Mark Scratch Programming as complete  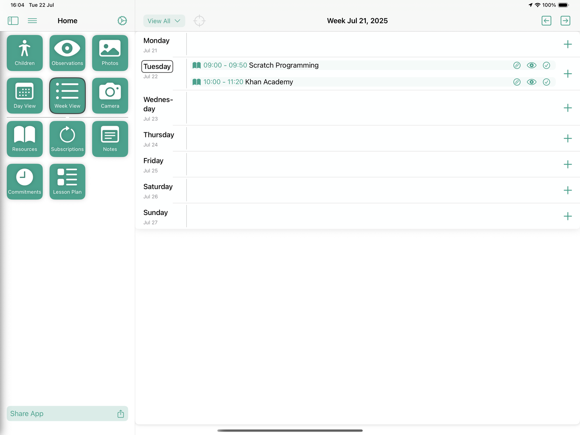[x=546, y=65]
